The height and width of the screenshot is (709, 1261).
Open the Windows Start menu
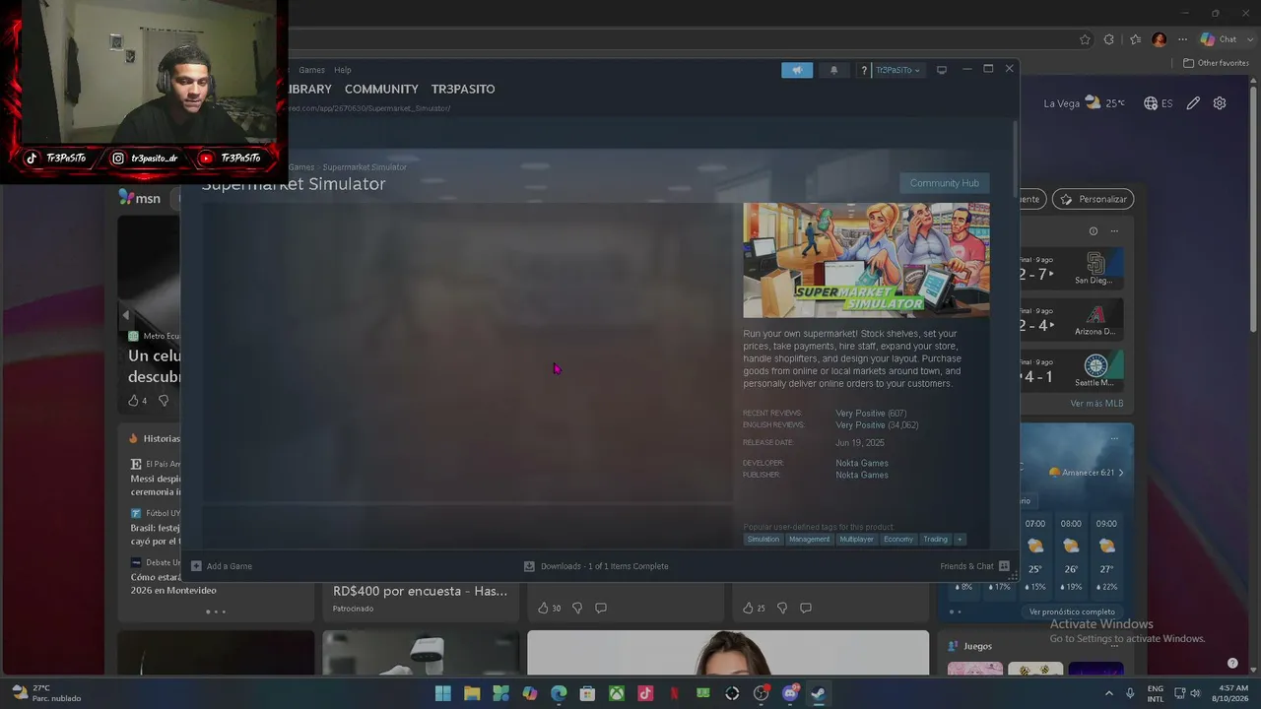[x=443, y=693]
